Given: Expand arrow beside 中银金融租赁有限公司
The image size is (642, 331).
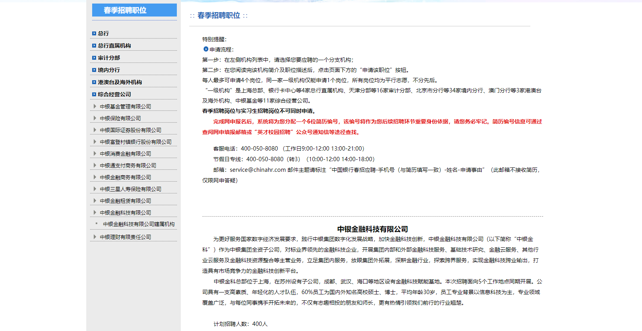Looking at the screenshot, I should coord(95,200).
